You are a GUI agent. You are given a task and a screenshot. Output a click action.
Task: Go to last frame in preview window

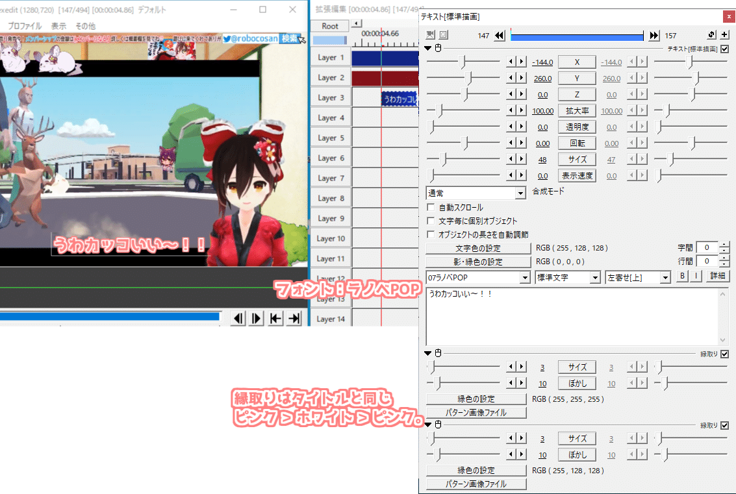(294, 319)
